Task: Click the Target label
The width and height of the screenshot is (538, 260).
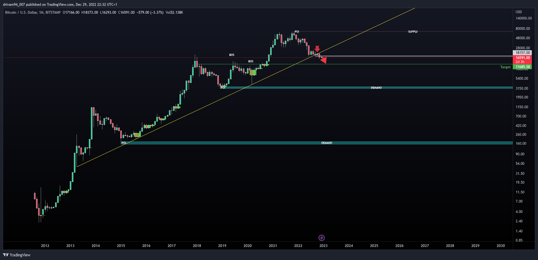Action: (x=505, y=67)
